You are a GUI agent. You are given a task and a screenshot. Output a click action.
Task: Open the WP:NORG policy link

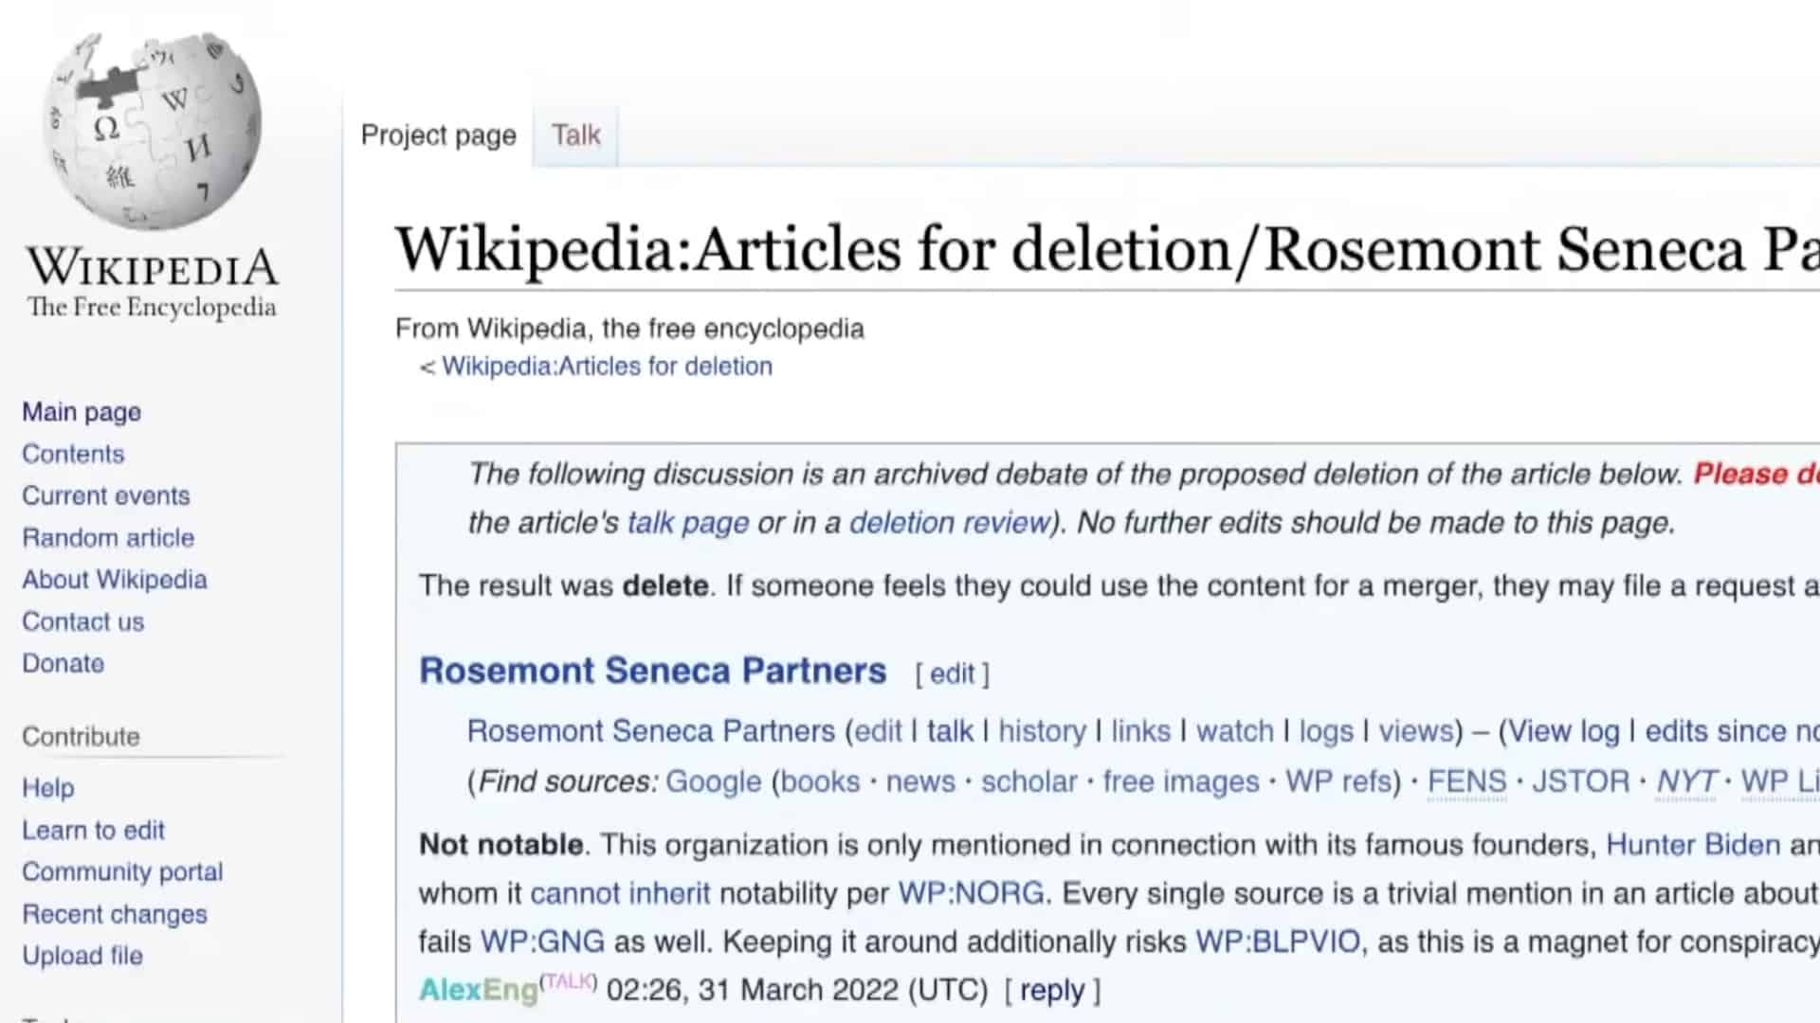[x=971, y=893]
